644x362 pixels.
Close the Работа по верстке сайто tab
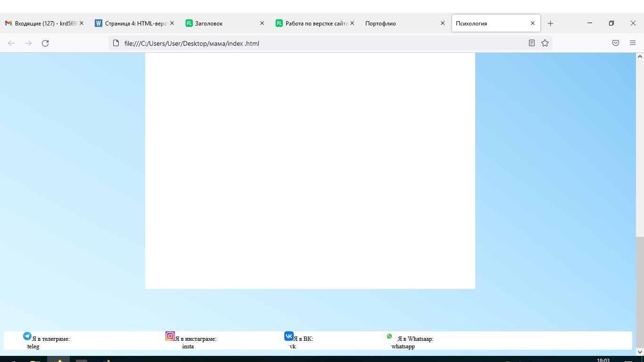coord(352,23)
